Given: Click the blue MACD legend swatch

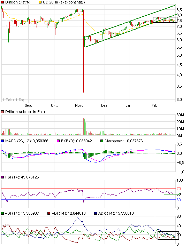Looking at the screenshot, I should tap(2, 141).
